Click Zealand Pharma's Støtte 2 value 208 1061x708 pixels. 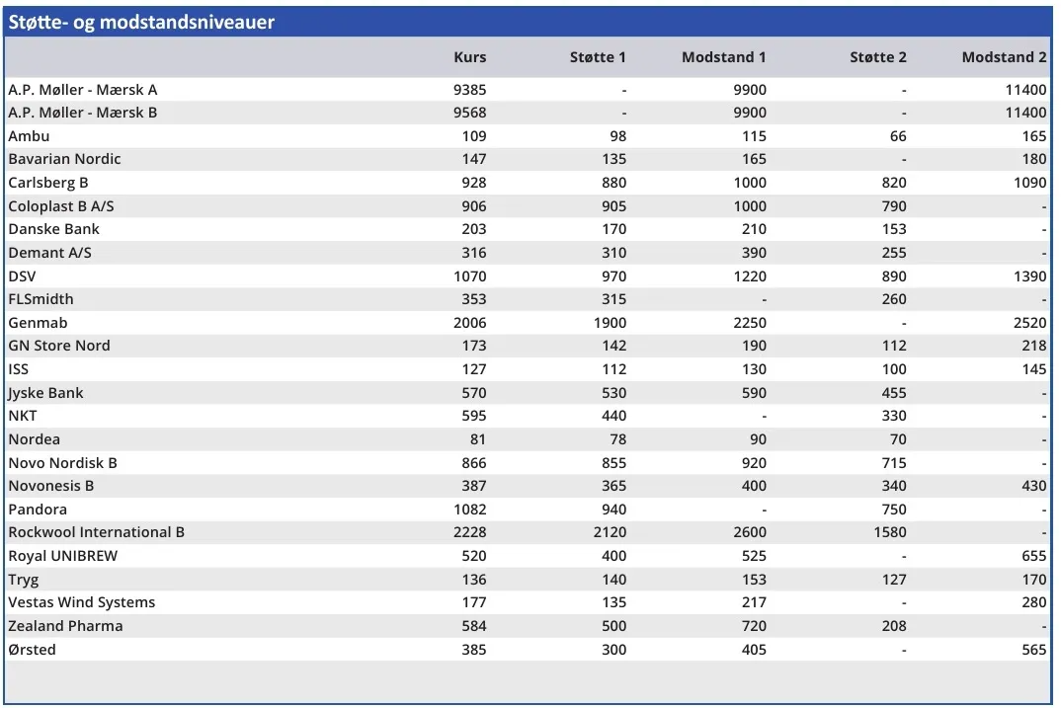(x=893, y=626)
